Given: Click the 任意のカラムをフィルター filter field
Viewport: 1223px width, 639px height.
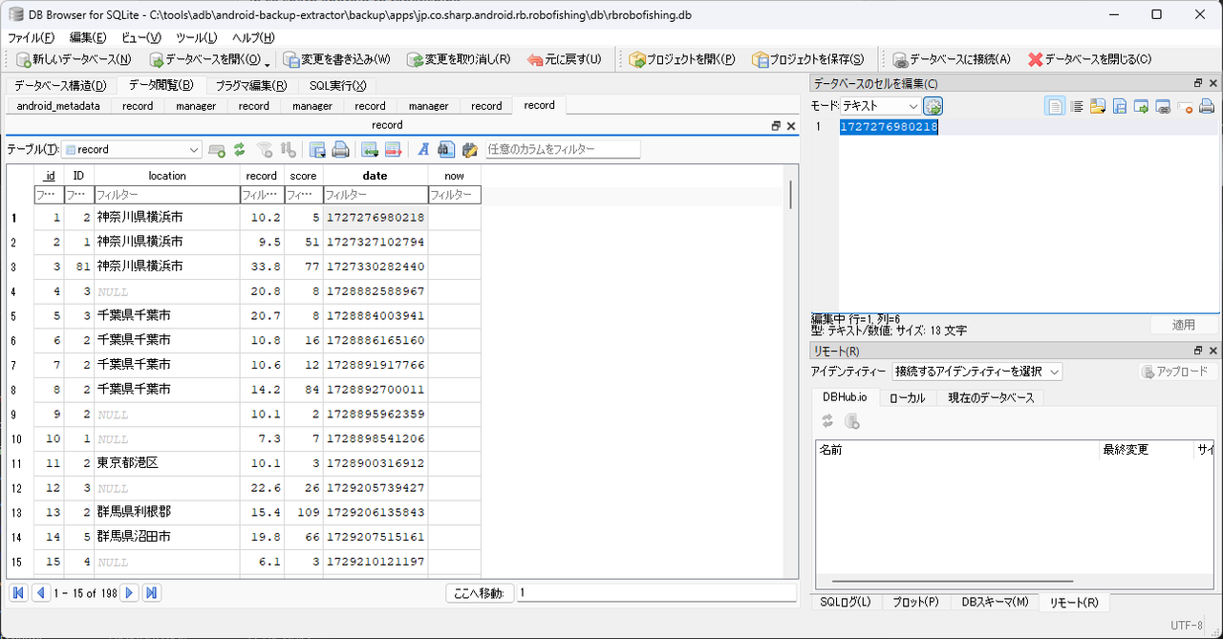Looking at the screenshot, I should [563, 149].
